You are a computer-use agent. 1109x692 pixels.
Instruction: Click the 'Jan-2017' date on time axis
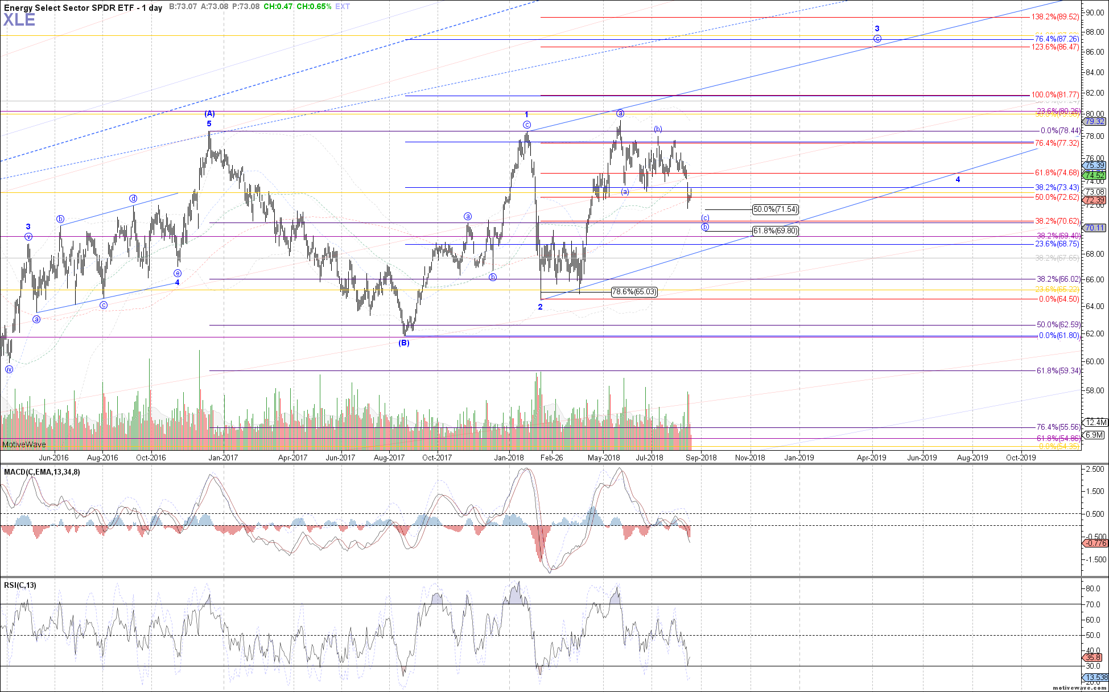[x=222, y=458]
